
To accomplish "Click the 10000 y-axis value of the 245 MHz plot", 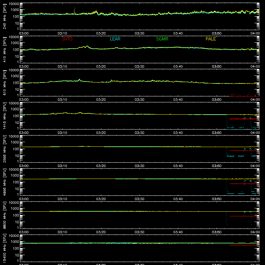I will pos(14,4).
